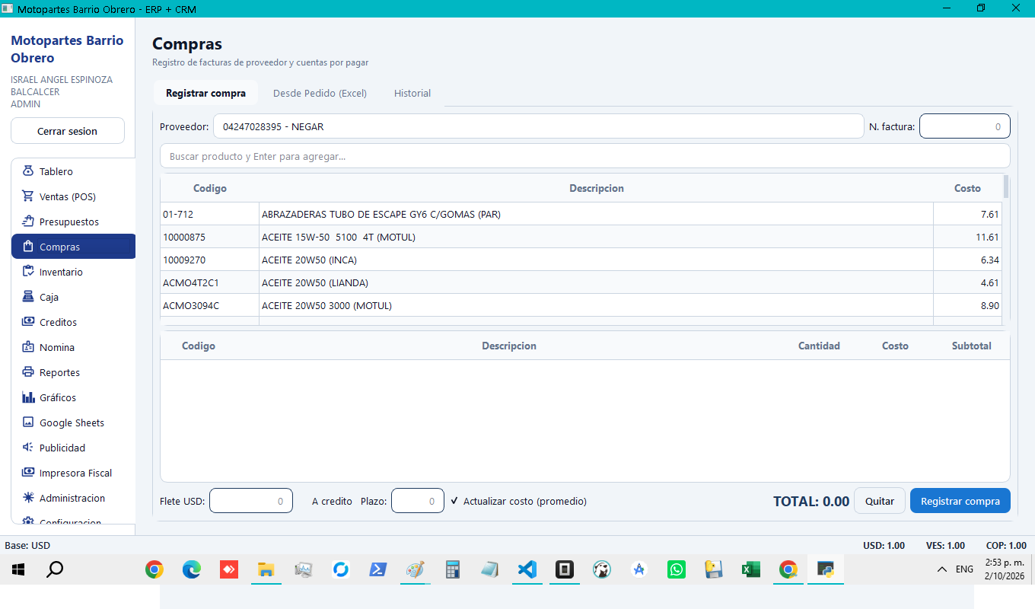
Task: Click the Google Sheets image icon
Action: [28, 422]
